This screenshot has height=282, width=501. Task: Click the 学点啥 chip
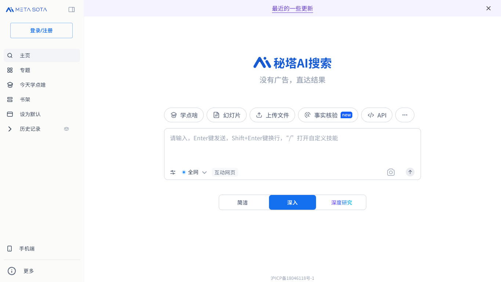click(184, 115)
